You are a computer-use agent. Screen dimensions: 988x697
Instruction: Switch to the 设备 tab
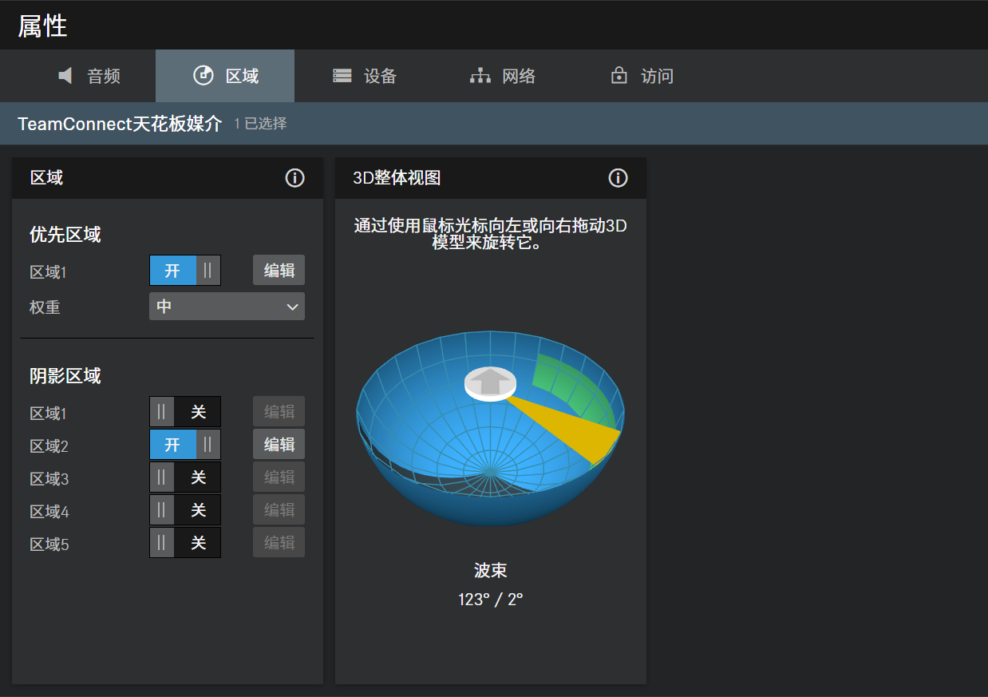[x=364, y=76]
